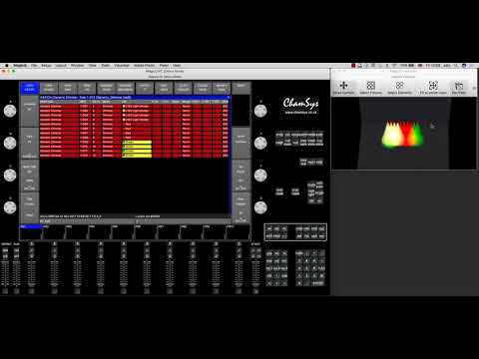Click flash button below Grand master fader
This screenshot has height=359, width=479.
tap(5, 291)
